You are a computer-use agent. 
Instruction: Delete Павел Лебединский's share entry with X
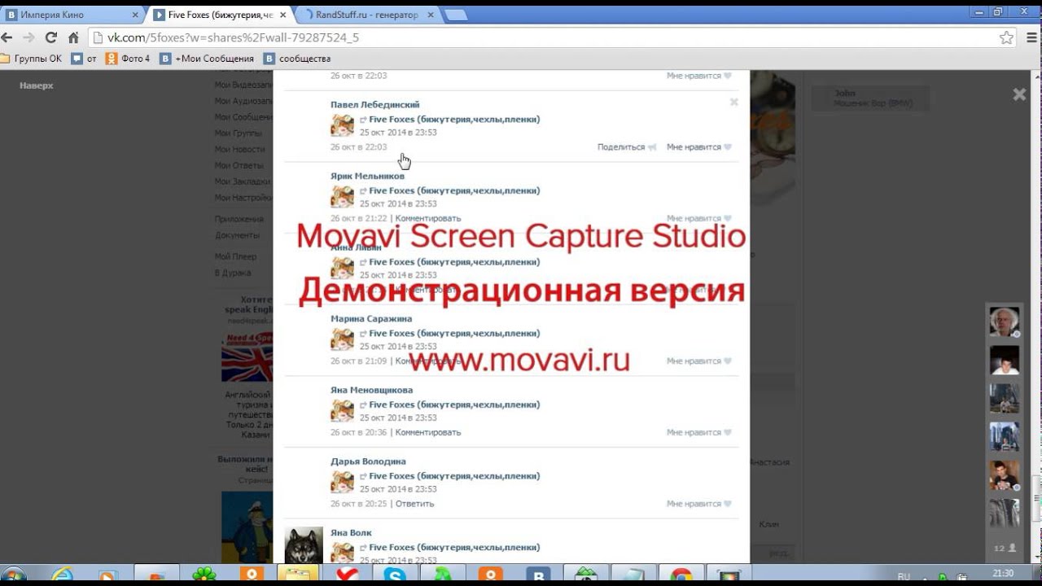click(733, 103)
